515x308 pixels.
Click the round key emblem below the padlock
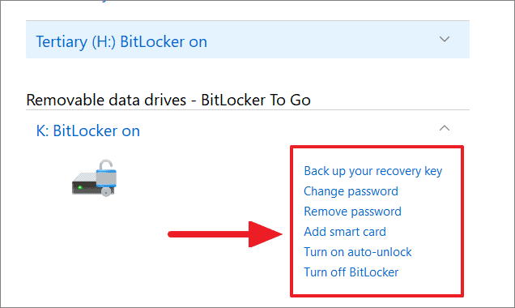click(x=106, y=191)
